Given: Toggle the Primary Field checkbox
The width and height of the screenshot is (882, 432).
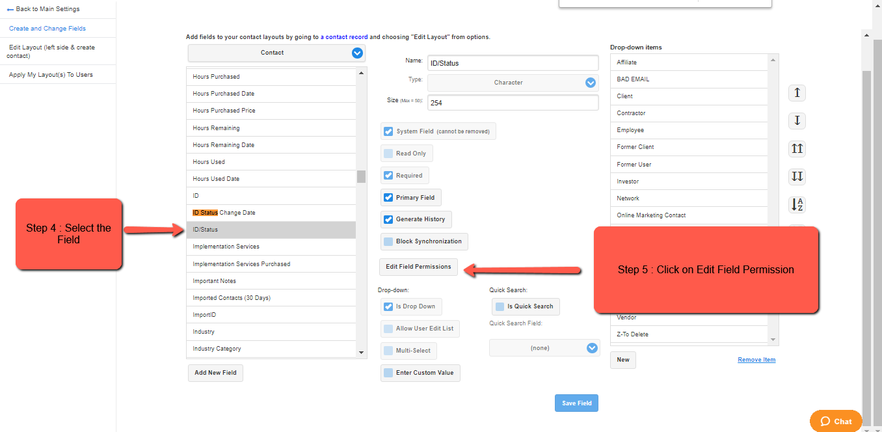Looking at the screenshot, I should coord(388,198).
